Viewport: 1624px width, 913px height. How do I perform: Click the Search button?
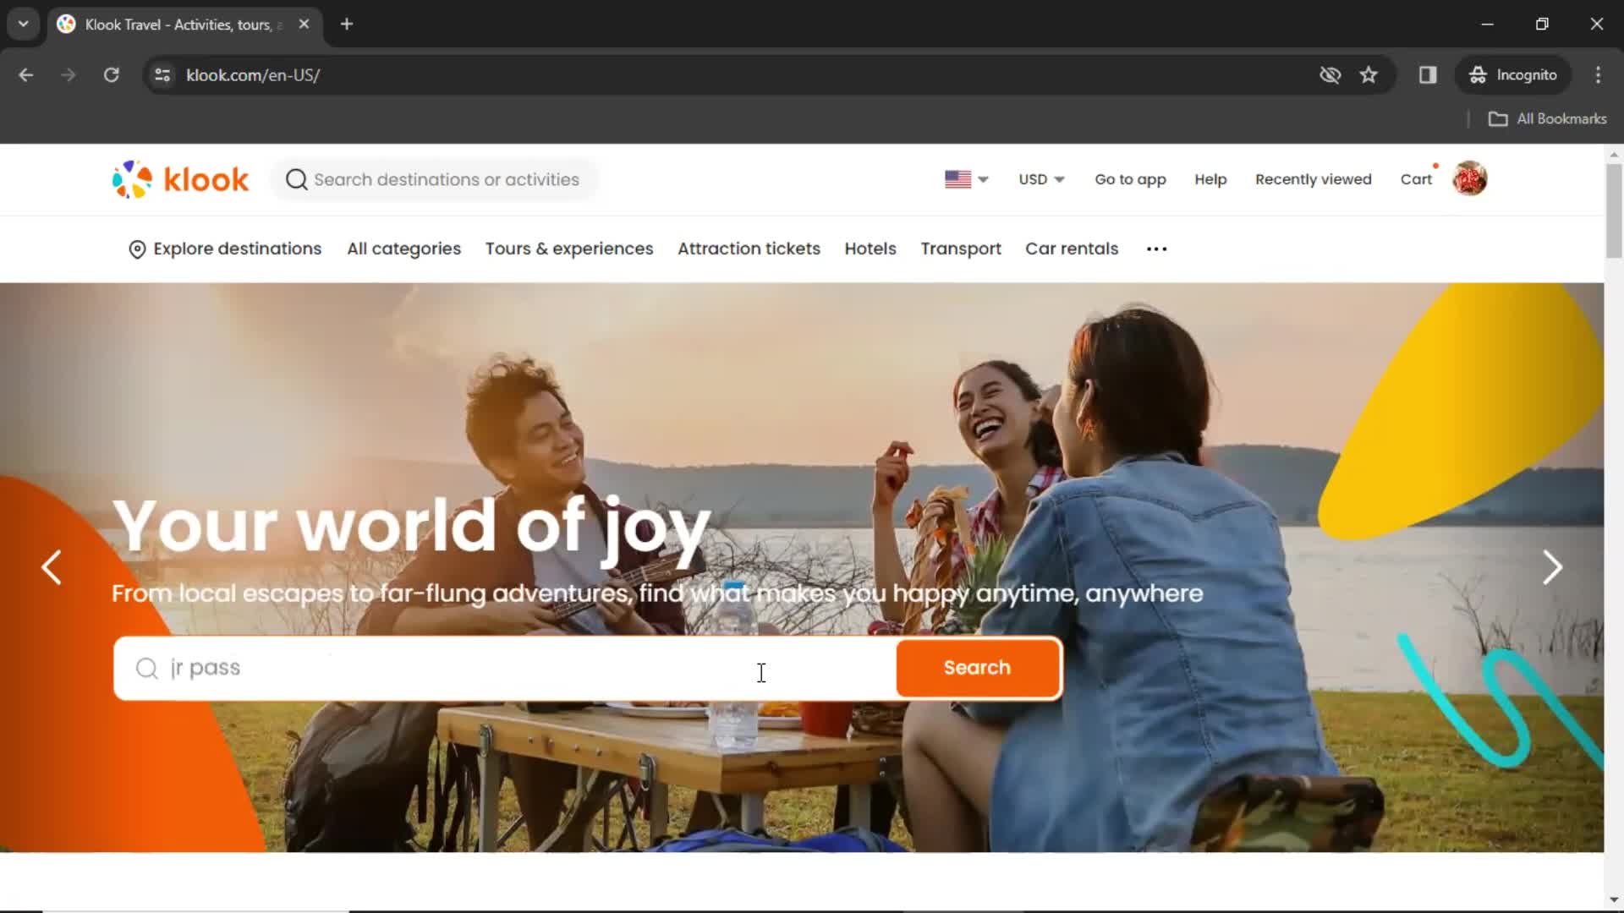978,667
